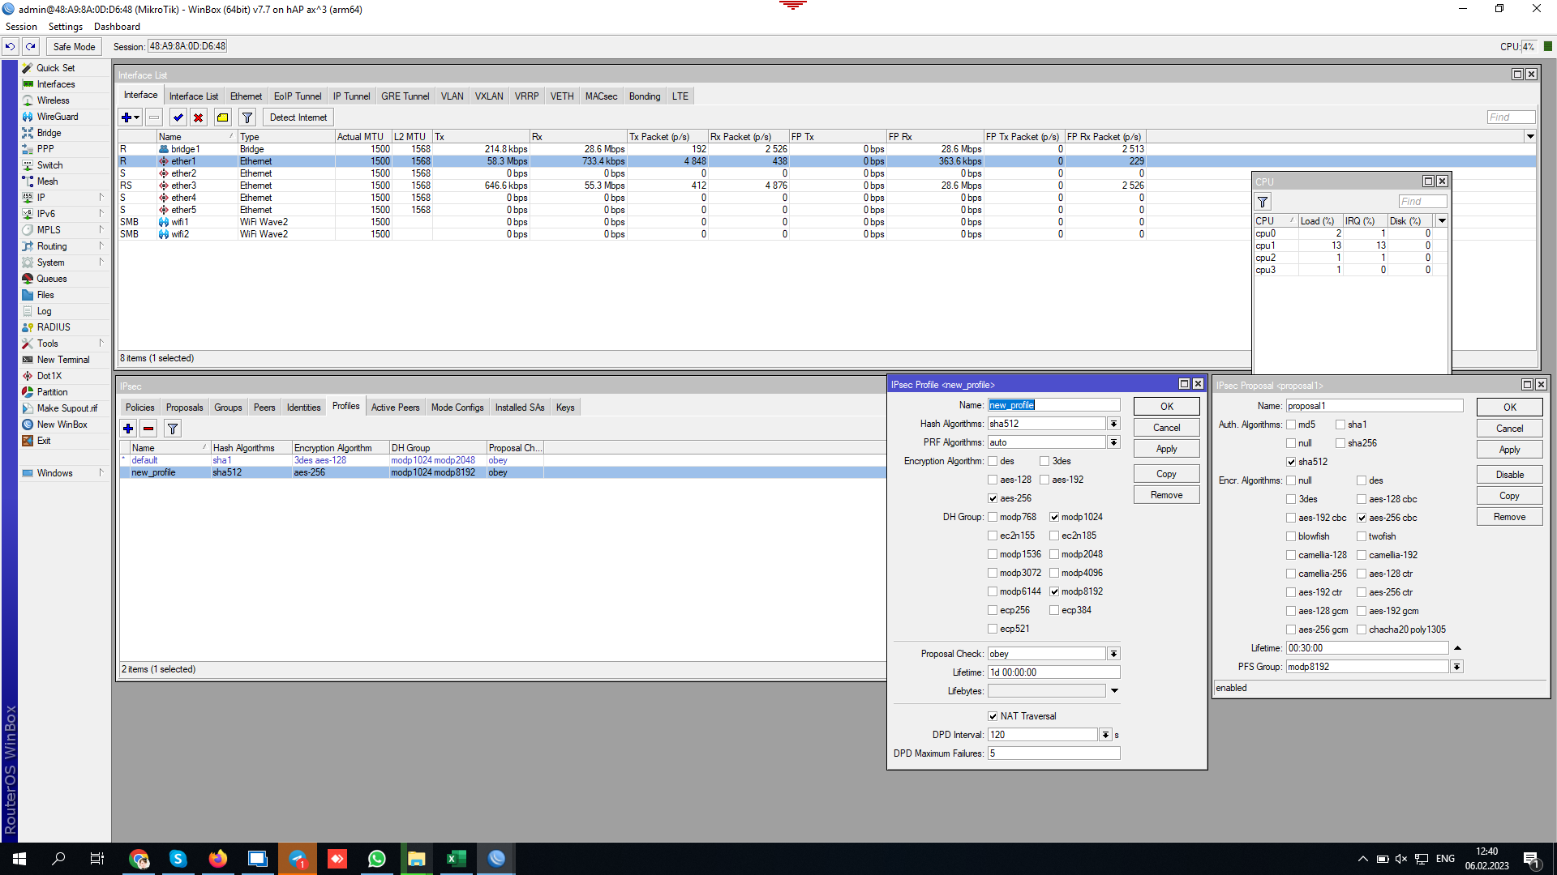The height and width of the screenshot is (875, 1557).
Task: Enable modp2048 DH group checkbox
Action: click(x=1054, y=554)
